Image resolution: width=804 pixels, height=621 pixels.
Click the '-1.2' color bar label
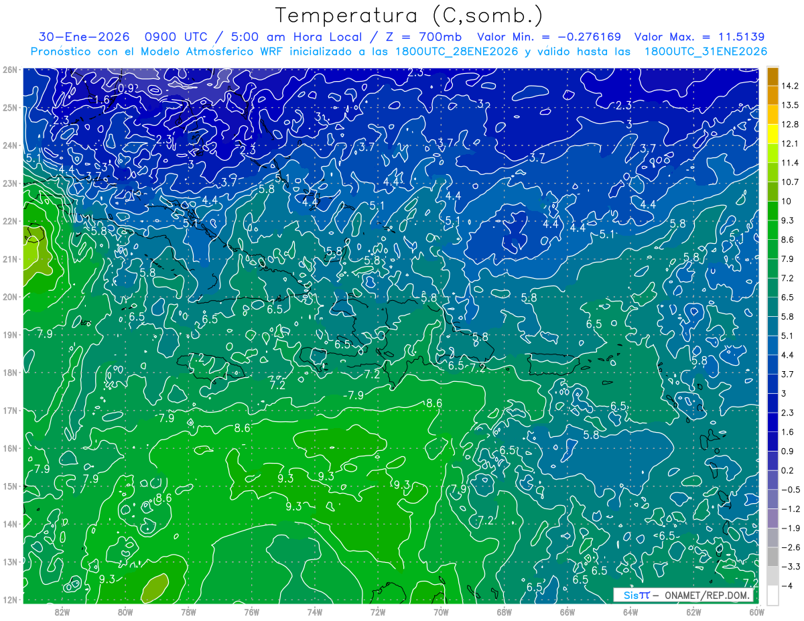point(790,509)
